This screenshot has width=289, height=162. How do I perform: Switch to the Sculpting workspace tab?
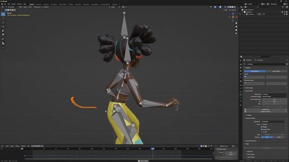46,4
